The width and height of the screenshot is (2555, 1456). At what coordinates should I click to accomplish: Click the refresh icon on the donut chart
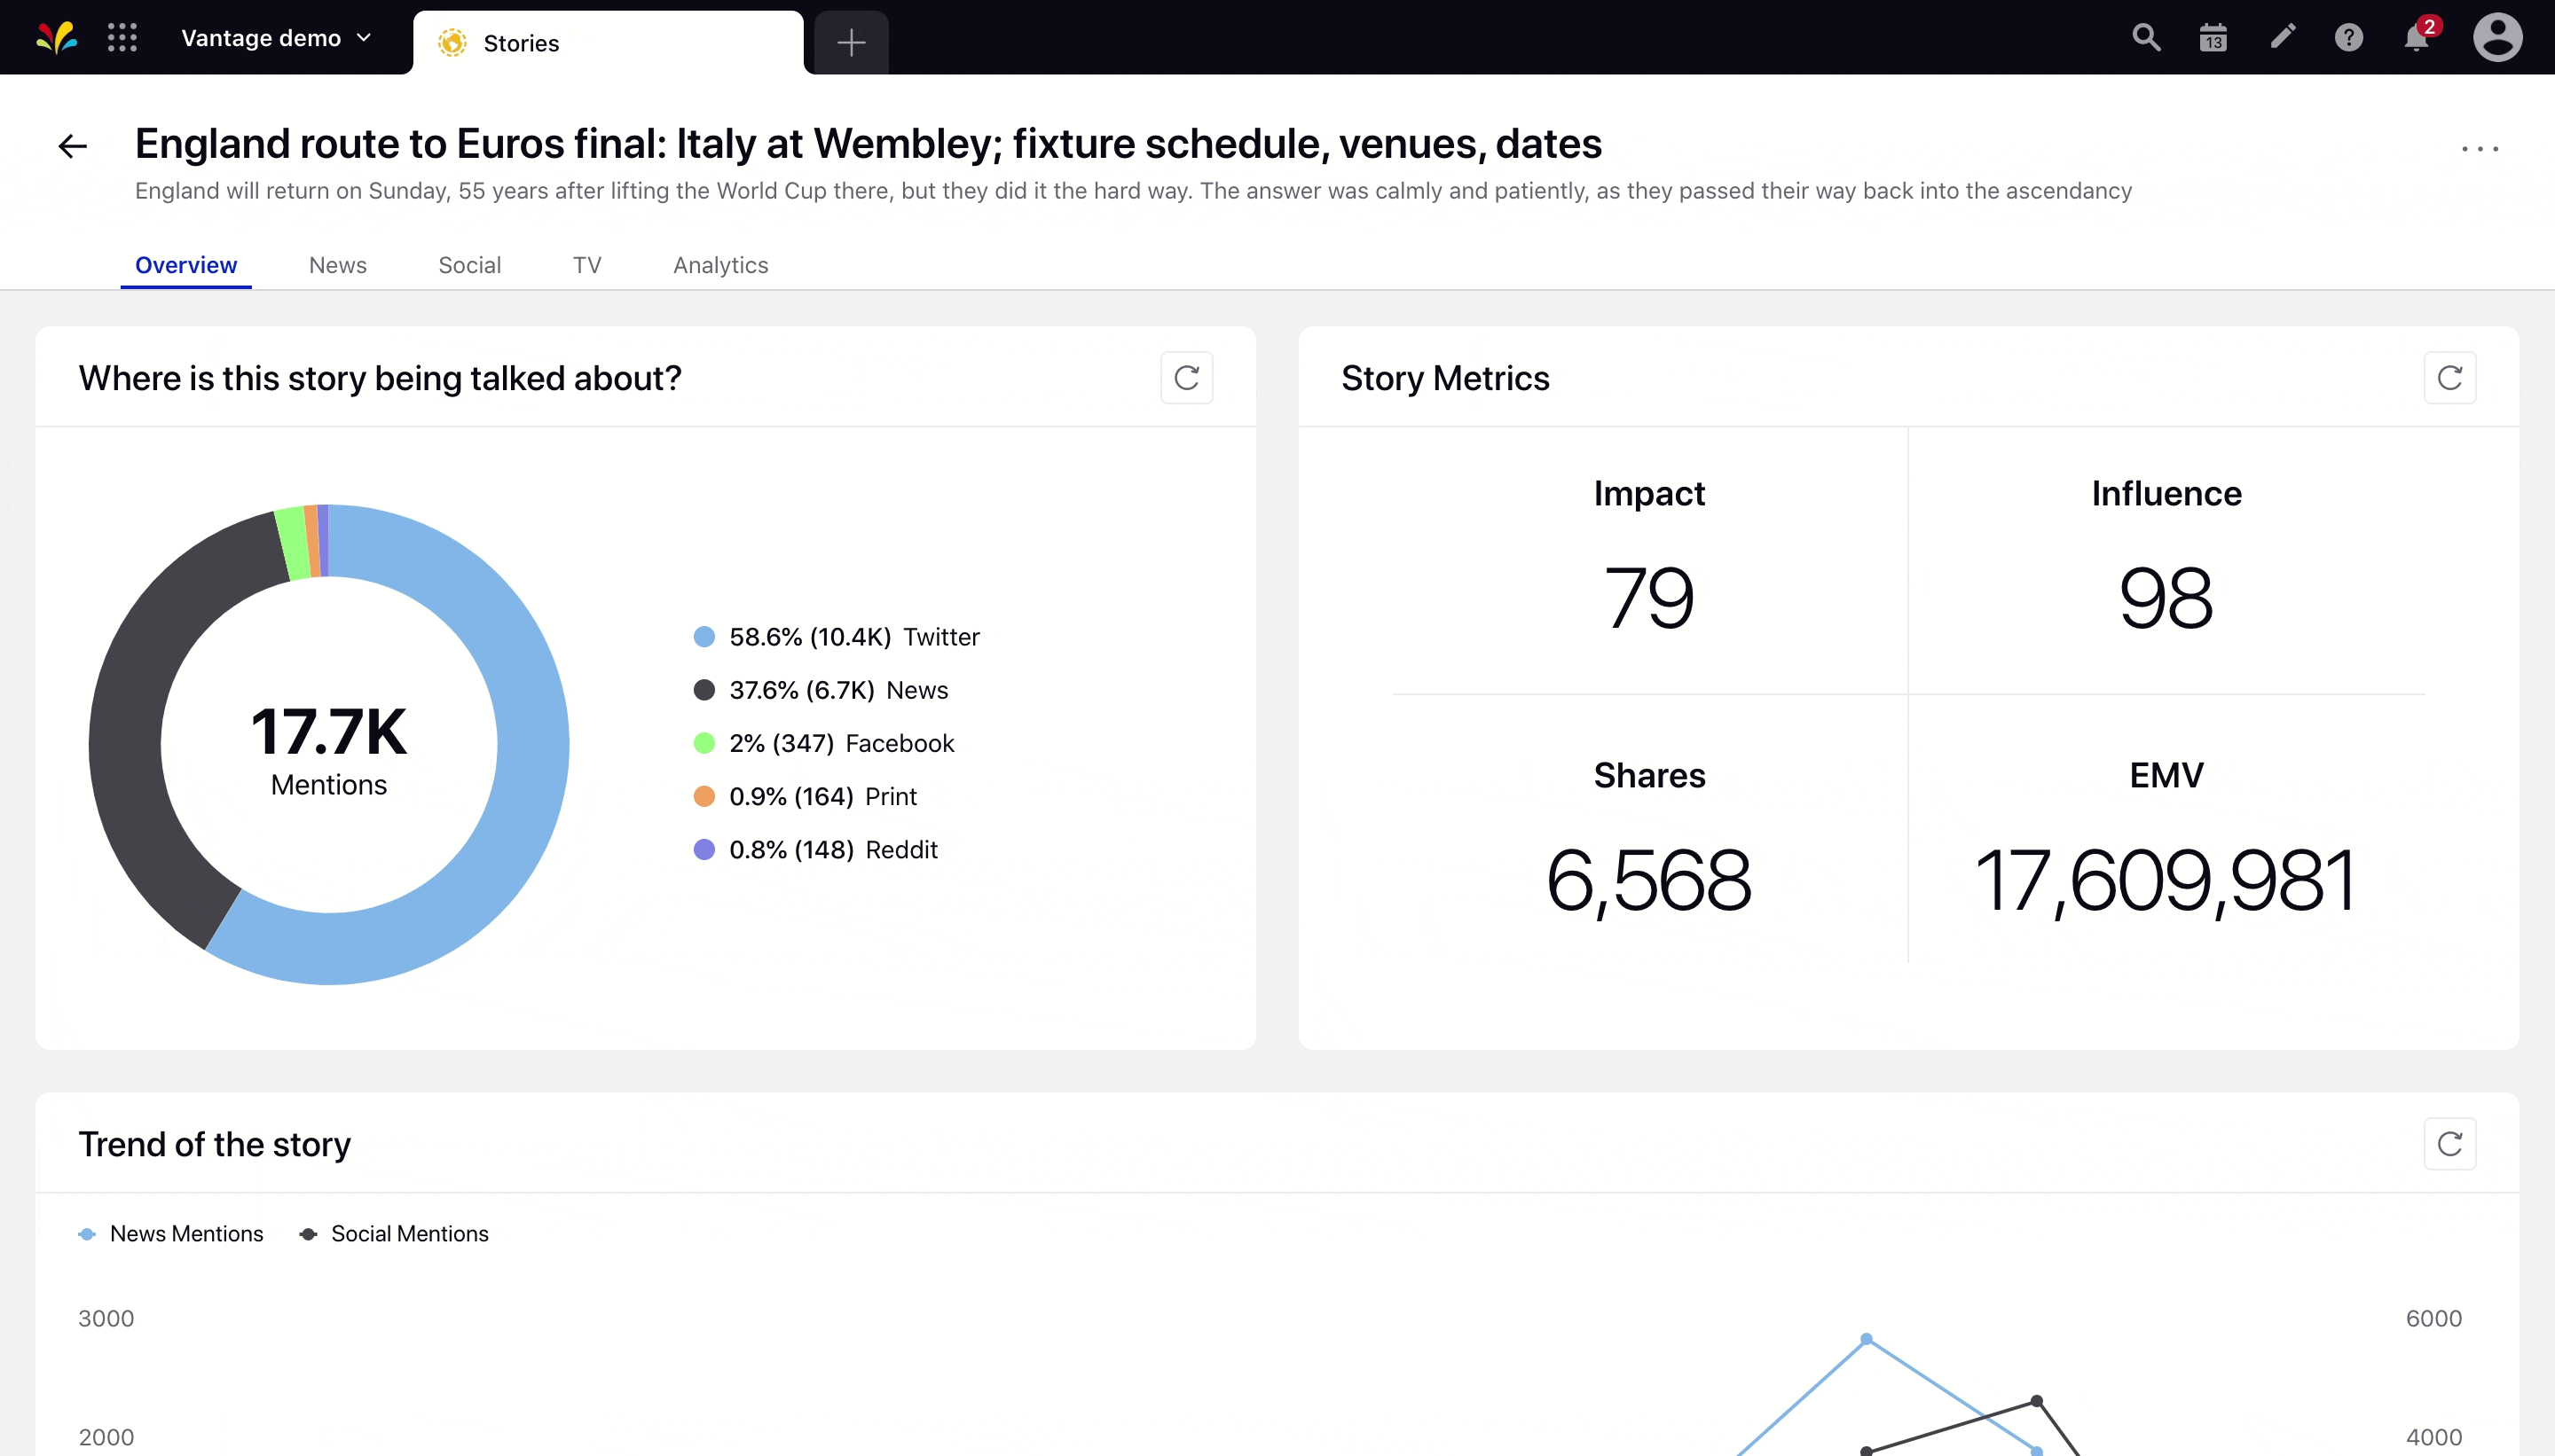pyautogui.click(x=1188, y=377)
